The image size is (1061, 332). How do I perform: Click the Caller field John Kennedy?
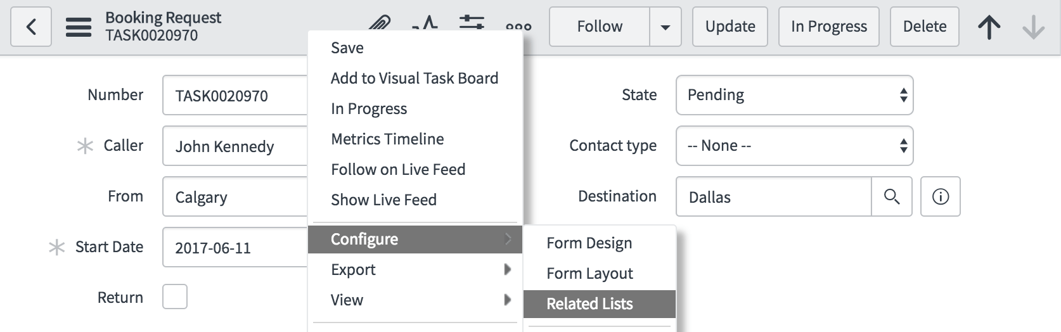point(235,146)
